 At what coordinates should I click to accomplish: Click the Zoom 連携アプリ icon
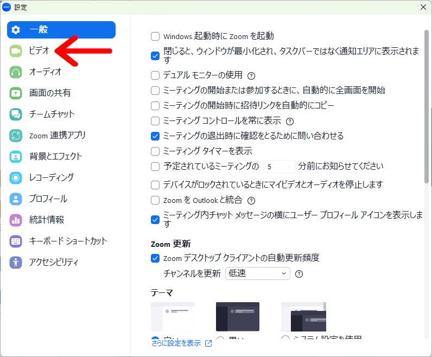pyautogui.click(x=16, y=136)
